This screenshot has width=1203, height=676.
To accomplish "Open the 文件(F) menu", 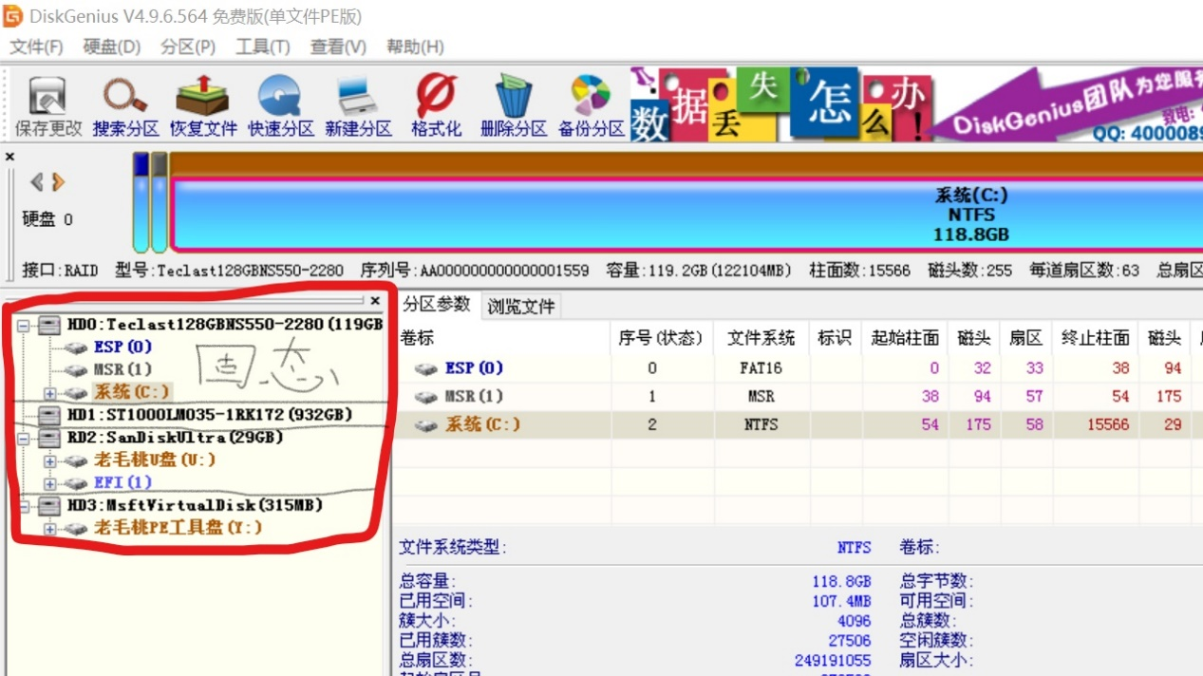I will tap(36, 47).
